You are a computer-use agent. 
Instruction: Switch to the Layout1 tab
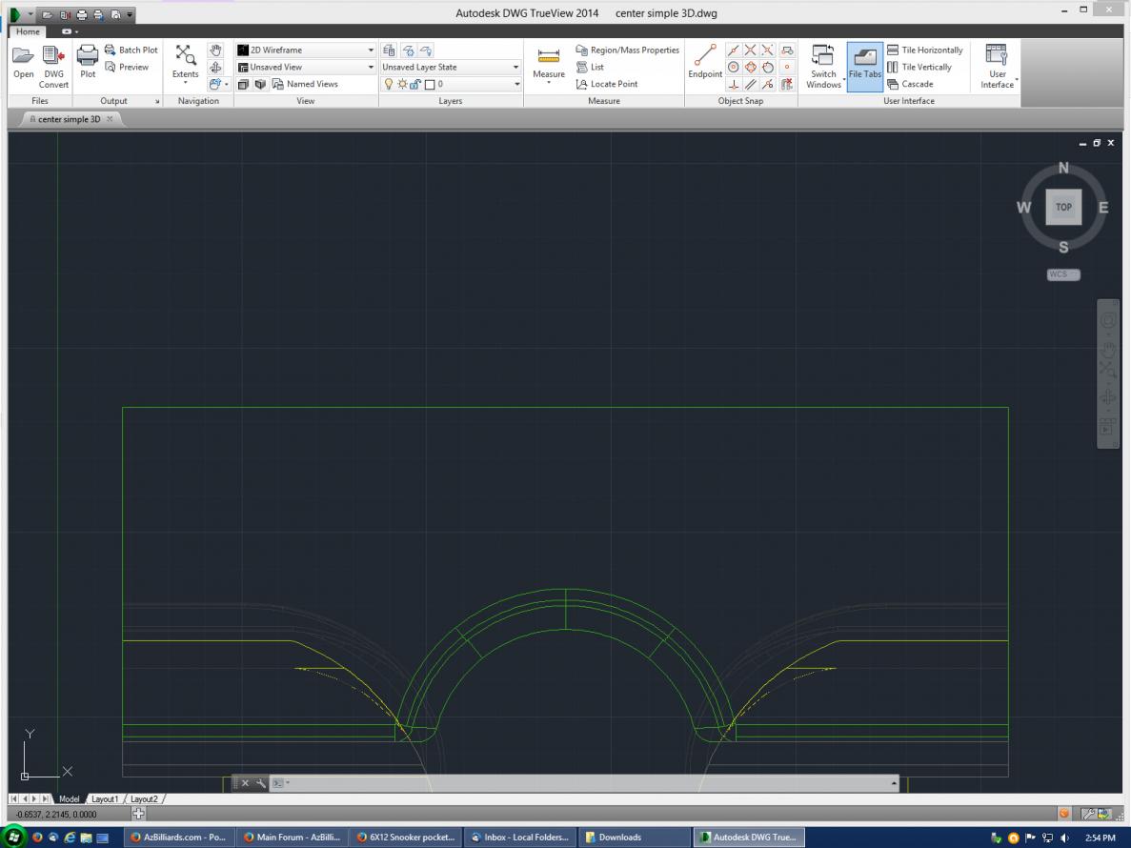pyautogui.click(x=104, y=798)
